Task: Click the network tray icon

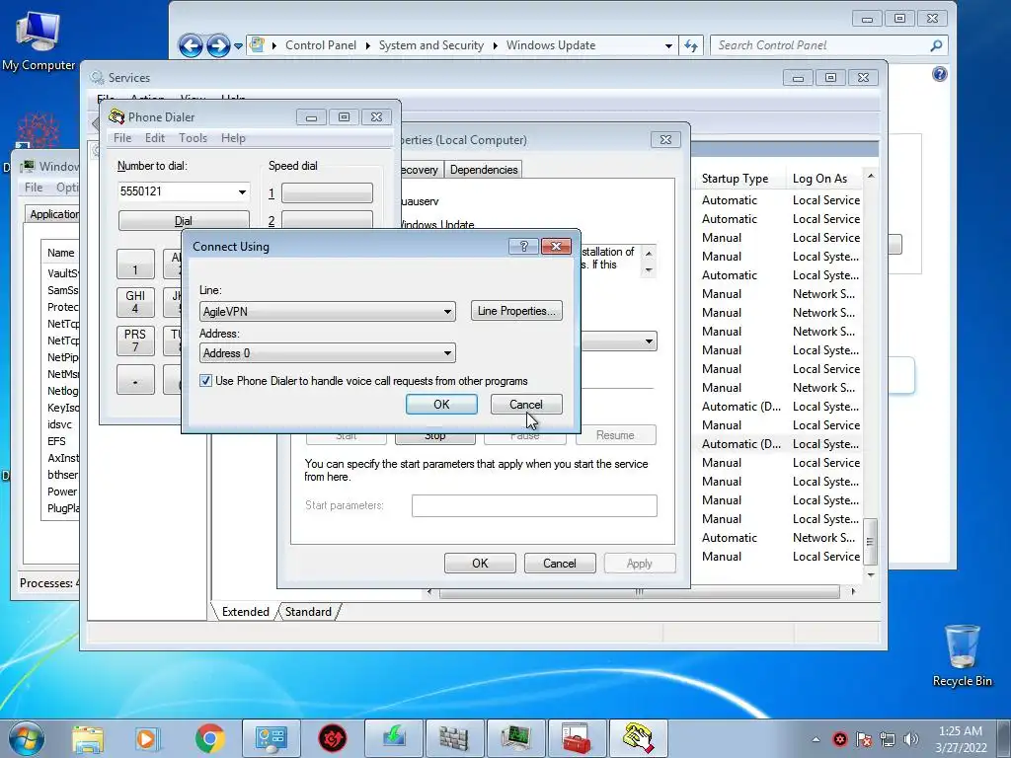Action: [x=888, y=739]
